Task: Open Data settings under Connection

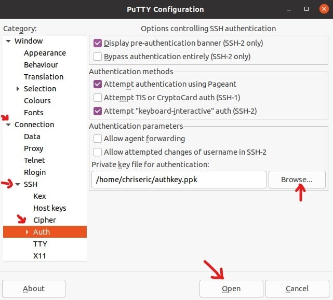Action: pos(32,137)
